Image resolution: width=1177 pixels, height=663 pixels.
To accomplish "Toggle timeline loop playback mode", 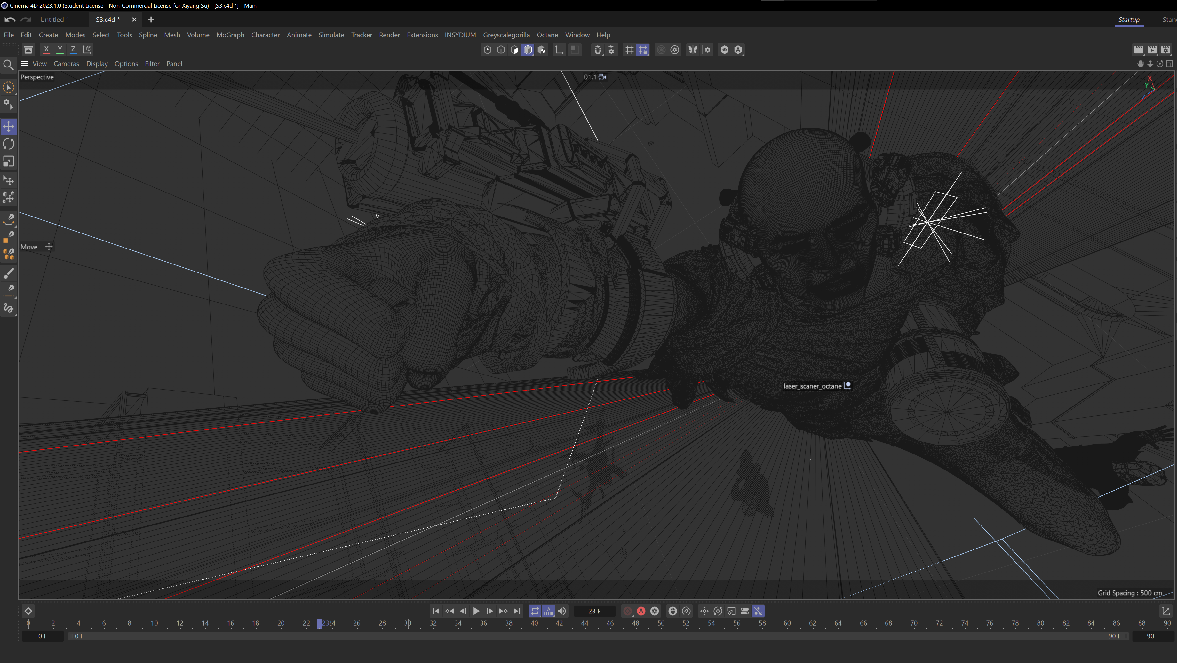I will [535, 612].
